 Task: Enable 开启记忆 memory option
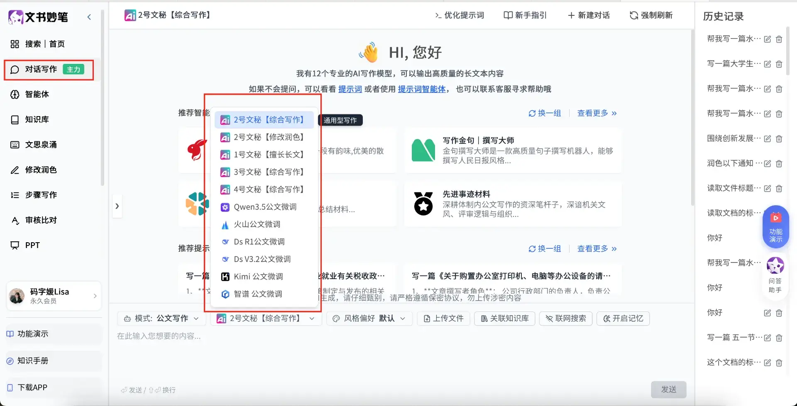click(x=623, y=318)
